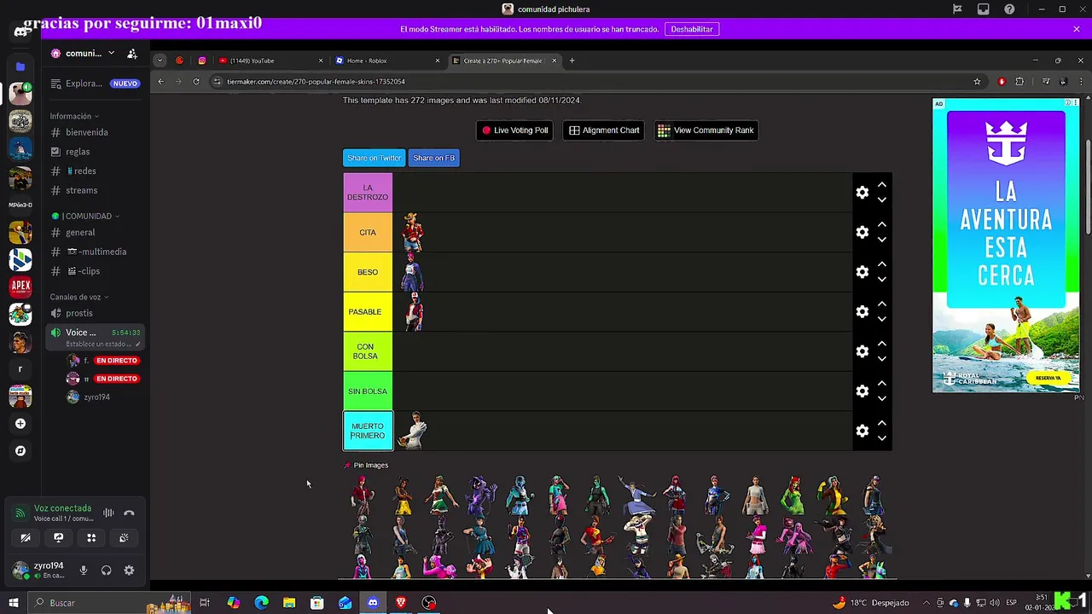Collapse the COMUNIDAD category
This screenshot has height=614, width=1092.
[84, 216]
